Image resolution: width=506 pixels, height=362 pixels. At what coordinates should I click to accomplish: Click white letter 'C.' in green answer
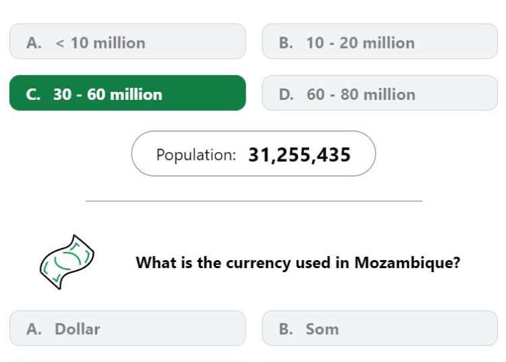(x=33, y=95)
